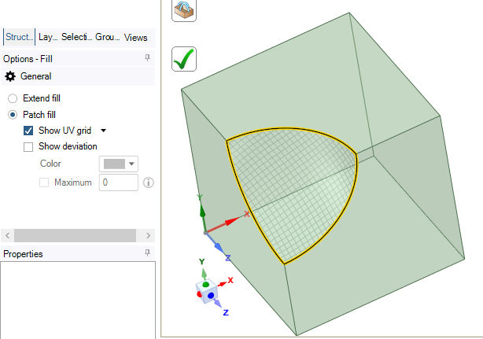The width and height of the screenshot is (483, 339).
Task: Click the Options - Fill panel title
Action: 28,59
